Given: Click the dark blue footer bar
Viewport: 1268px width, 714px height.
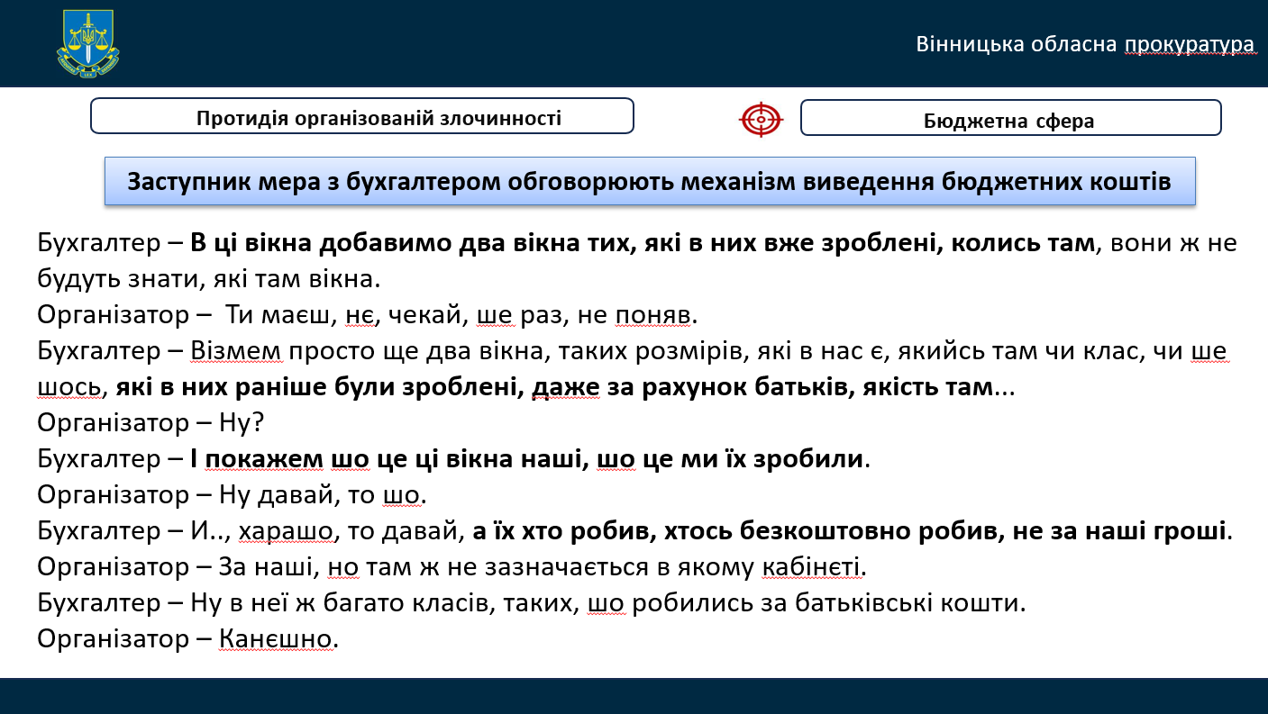Looking at the screenshot, I should click(x=634, y=695).
